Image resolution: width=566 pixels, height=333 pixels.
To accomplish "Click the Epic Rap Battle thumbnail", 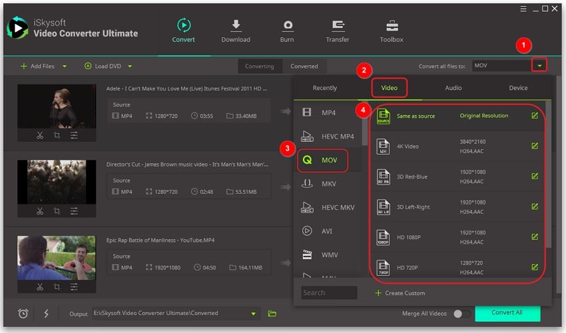I will point(57,258).
